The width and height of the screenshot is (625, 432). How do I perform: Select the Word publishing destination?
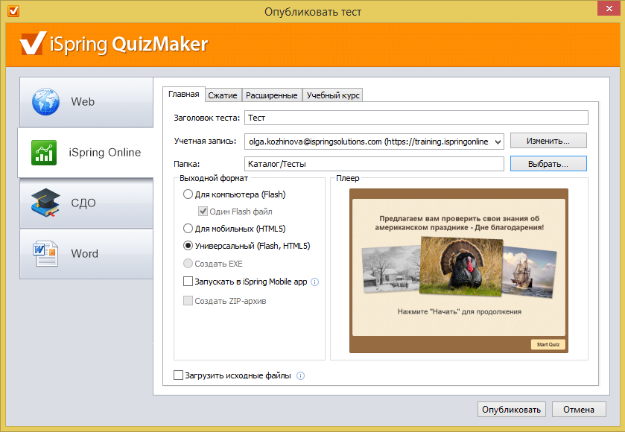point(86,254)
